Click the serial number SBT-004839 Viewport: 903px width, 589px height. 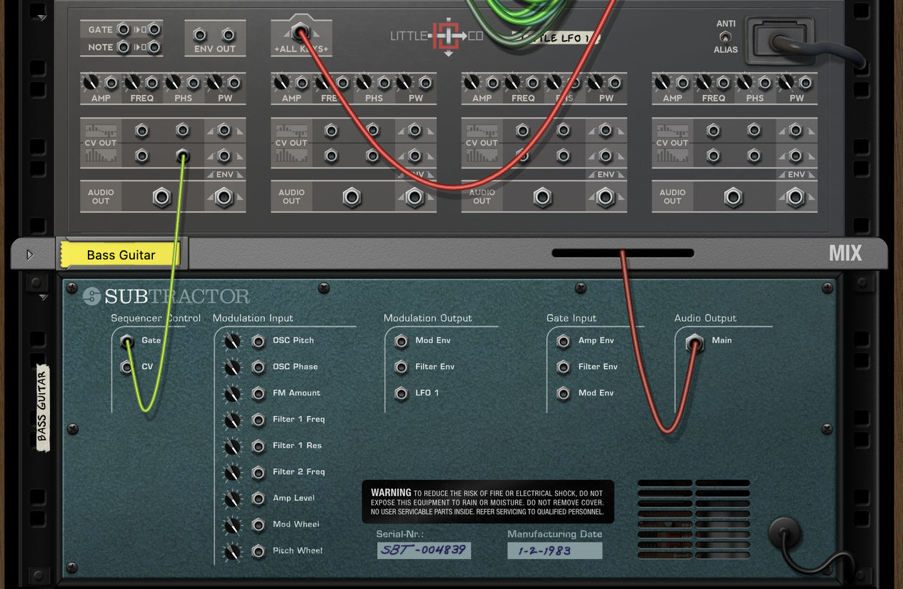[x=424, y=550]
